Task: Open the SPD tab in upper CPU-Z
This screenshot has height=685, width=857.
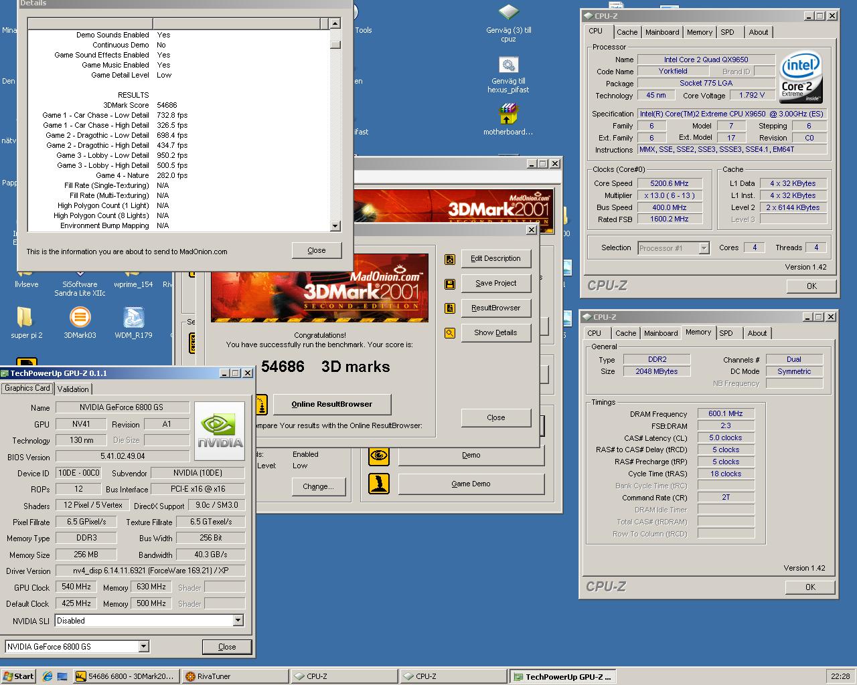Action: 727,32
